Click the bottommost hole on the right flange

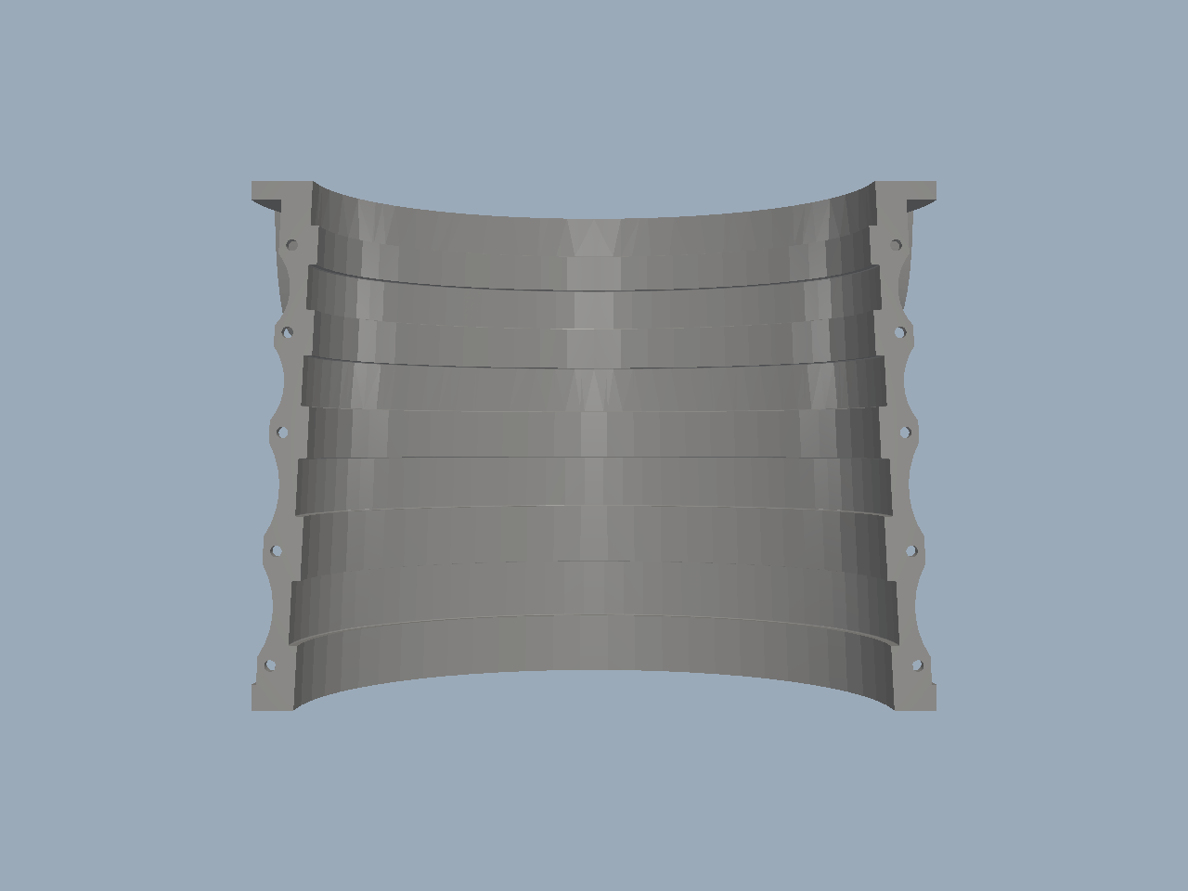point(917,665)
